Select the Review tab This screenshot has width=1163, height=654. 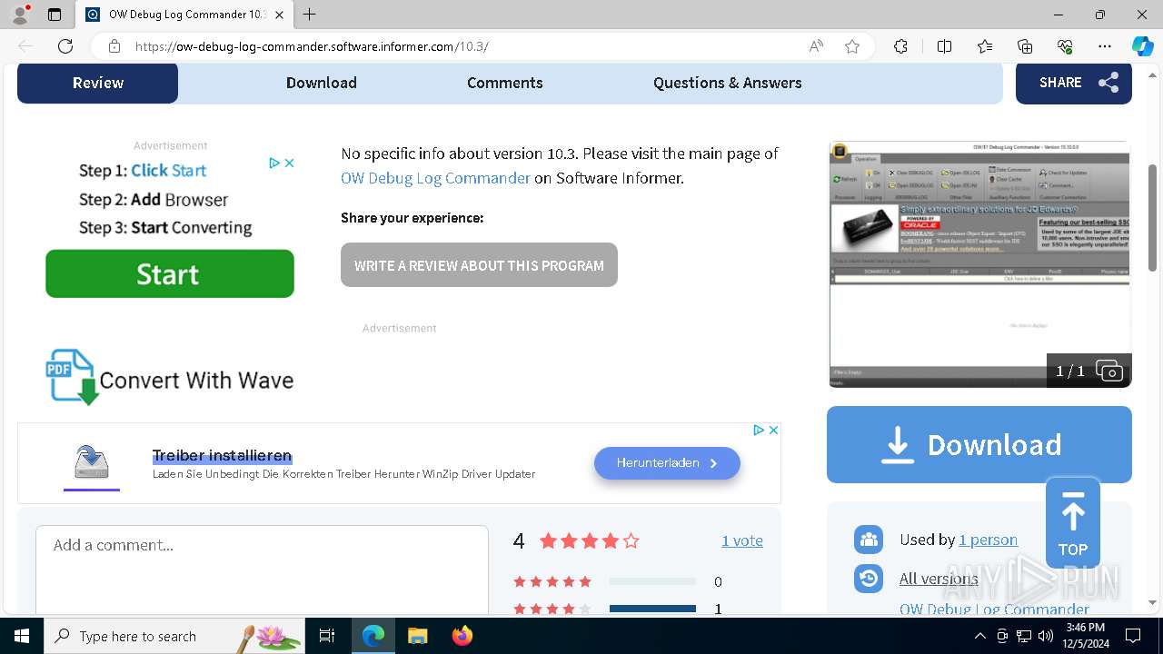98,83
